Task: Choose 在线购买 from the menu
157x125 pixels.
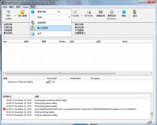Action: click(51, 23)
